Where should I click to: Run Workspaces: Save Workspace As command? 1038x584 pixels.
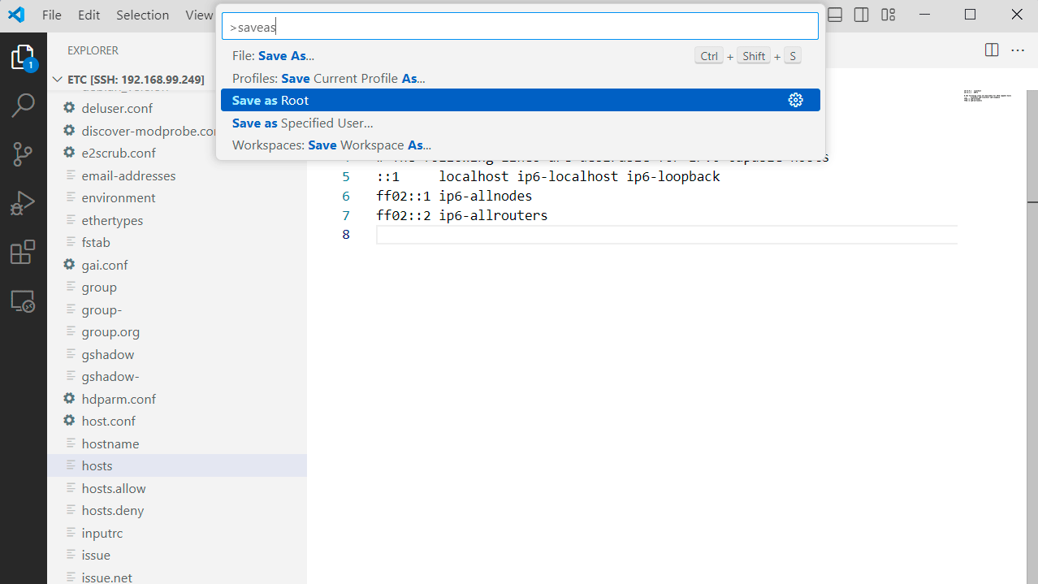[520, 145]
